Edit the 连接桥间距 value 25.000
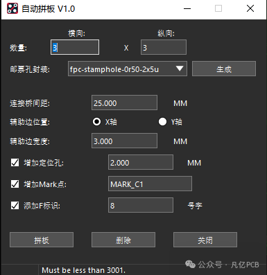267x275 pixels. click(124, 103)
